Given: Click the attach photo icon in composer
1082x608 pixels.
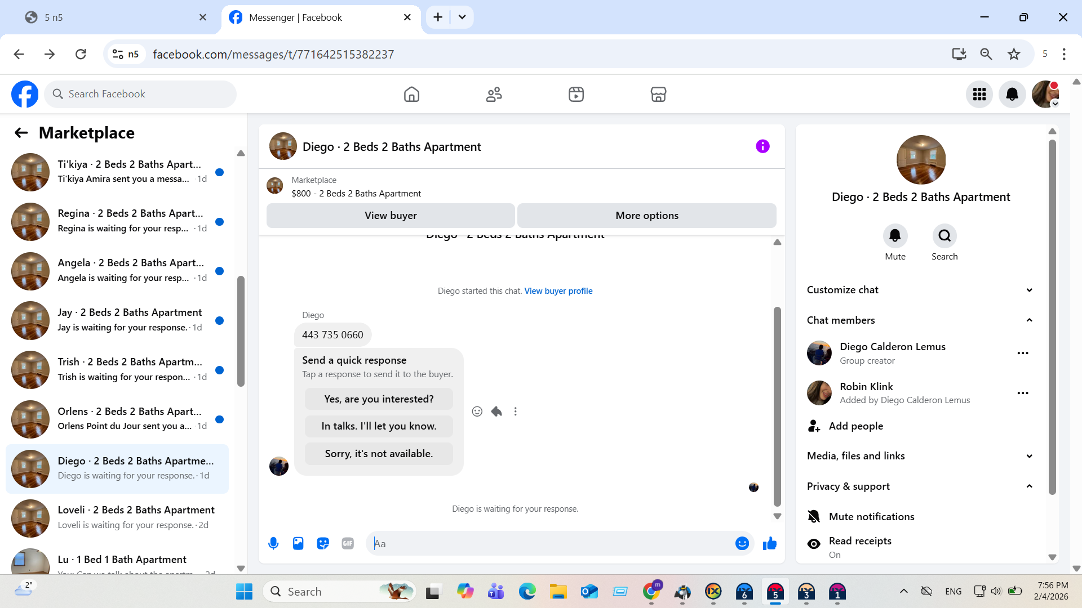Looking at the screenshot, I should tap(298, 543).
